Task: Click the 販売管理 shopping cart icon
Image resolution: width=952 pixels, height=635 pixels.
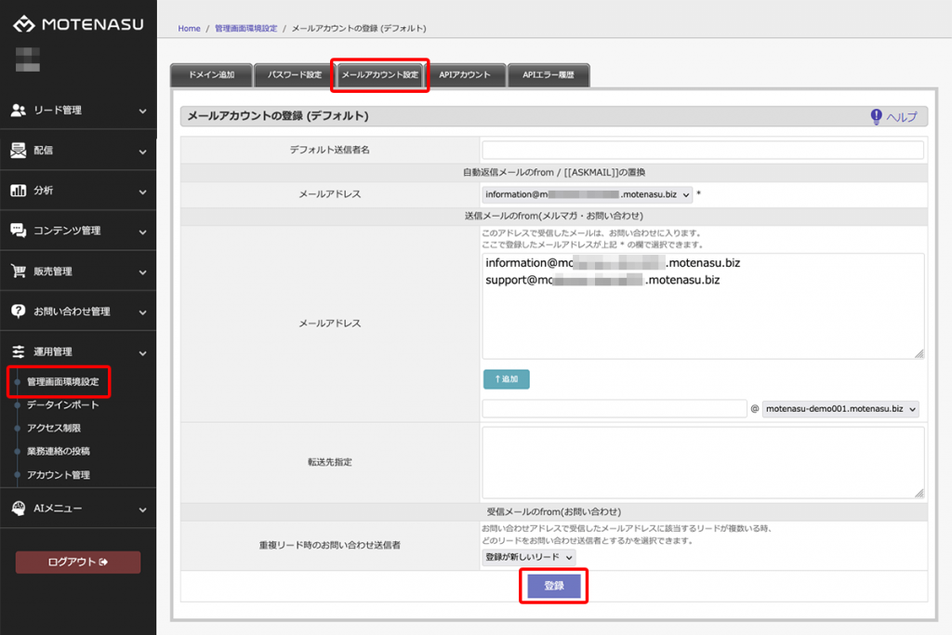Action: tap(18, 271)
